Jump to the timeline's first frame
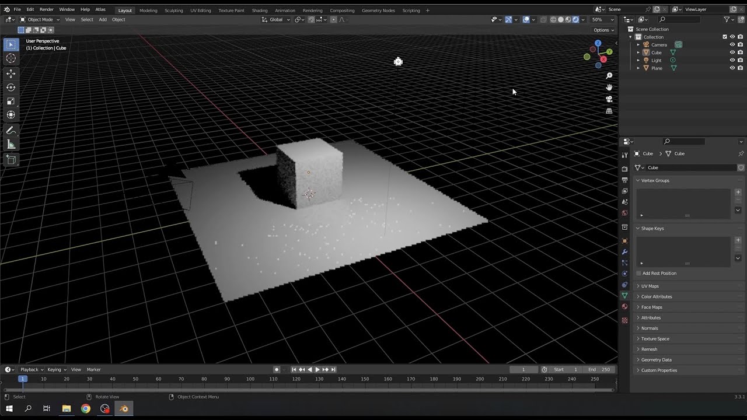Viewport: 747px width, 420px height. [x=294, y=369]
